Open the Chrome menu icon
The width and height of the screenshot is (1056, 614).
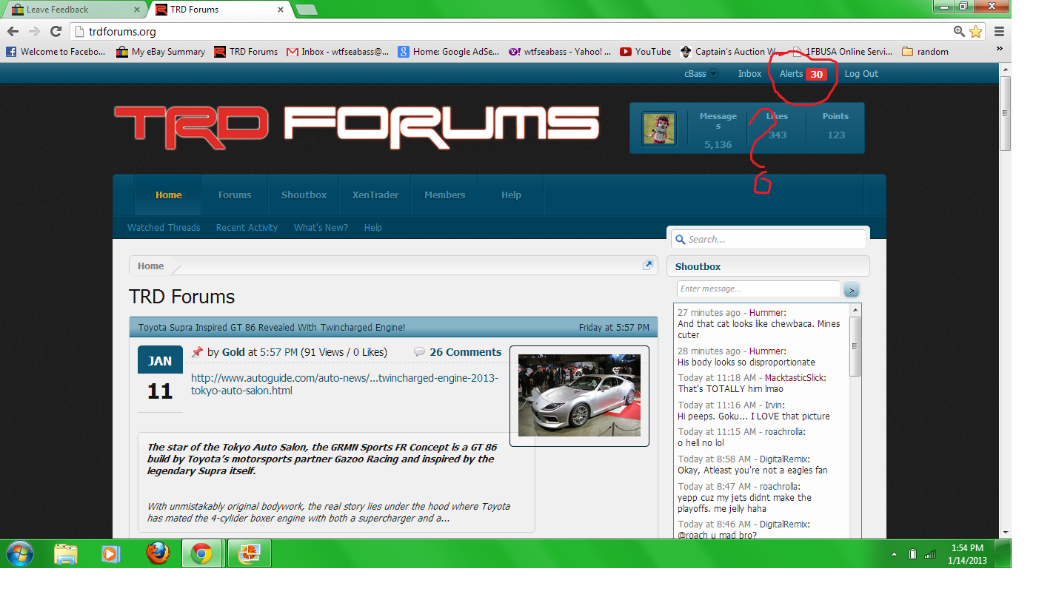click(999, 31)
